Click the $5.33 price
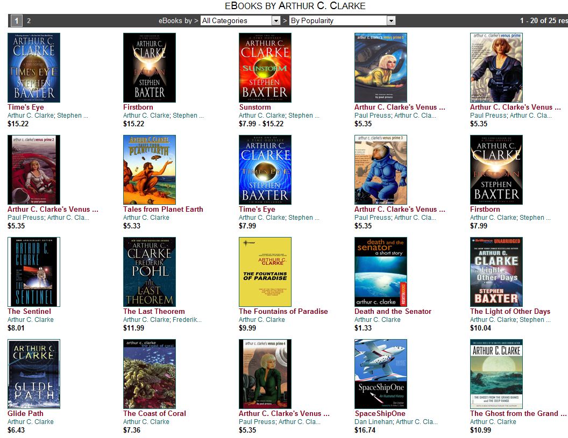This screenshot has width=568, height=438. point(131,226)
